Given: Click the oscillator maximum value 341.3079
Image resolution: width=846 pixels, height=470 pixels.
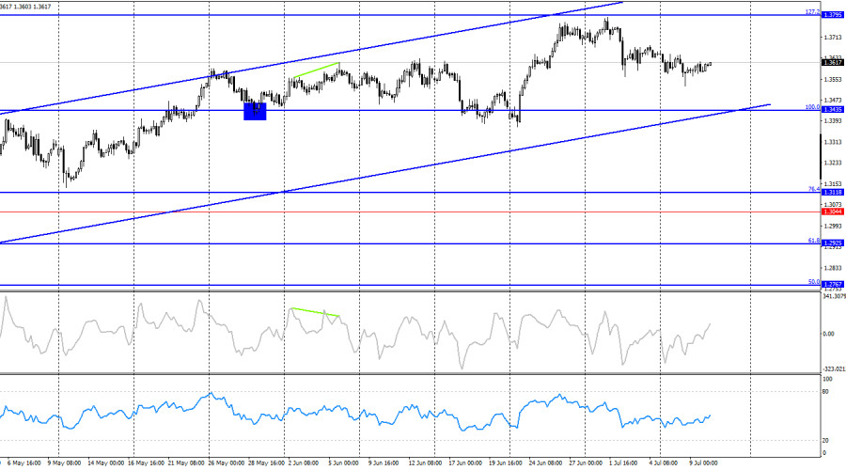Looking at the screenshot, I should coord(834,296).
